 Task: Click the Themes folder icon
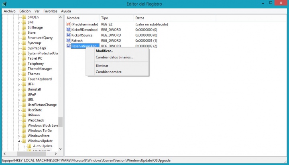click(24, 74)
